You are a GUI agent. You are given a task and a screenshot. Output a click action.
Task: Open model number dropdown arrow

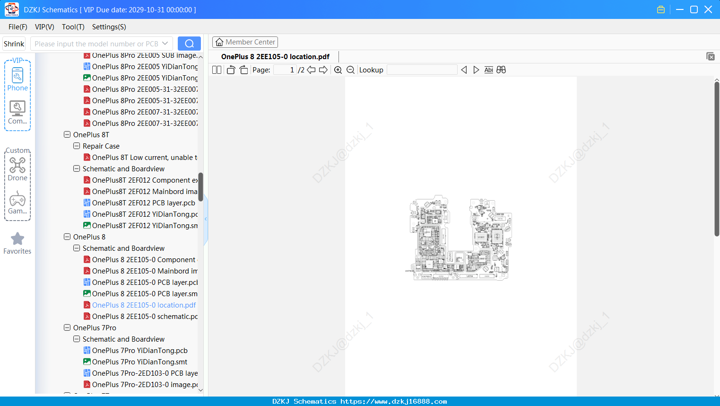(165, 44)
